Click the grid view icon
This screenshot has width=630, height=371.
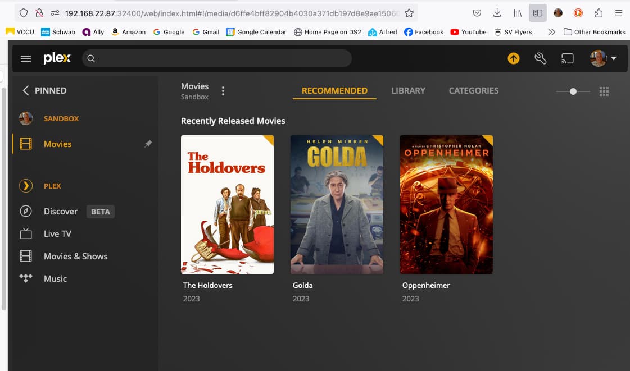click(x=604, y=91)
